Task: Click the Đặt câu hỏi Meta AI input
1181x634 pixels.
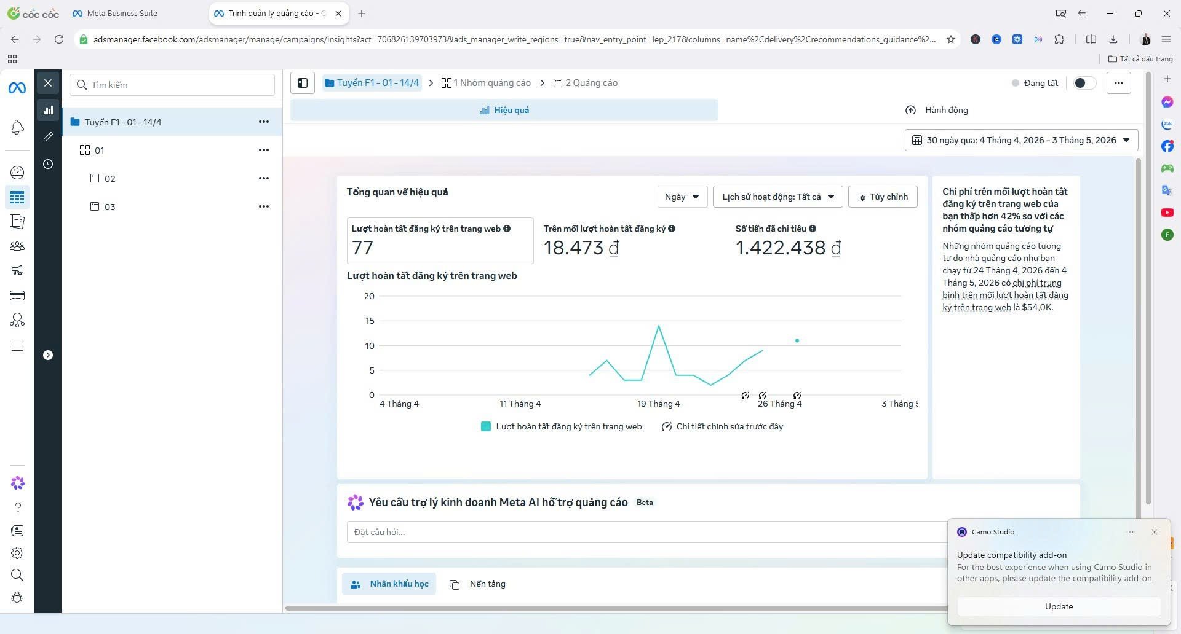Action: [646, 532]
